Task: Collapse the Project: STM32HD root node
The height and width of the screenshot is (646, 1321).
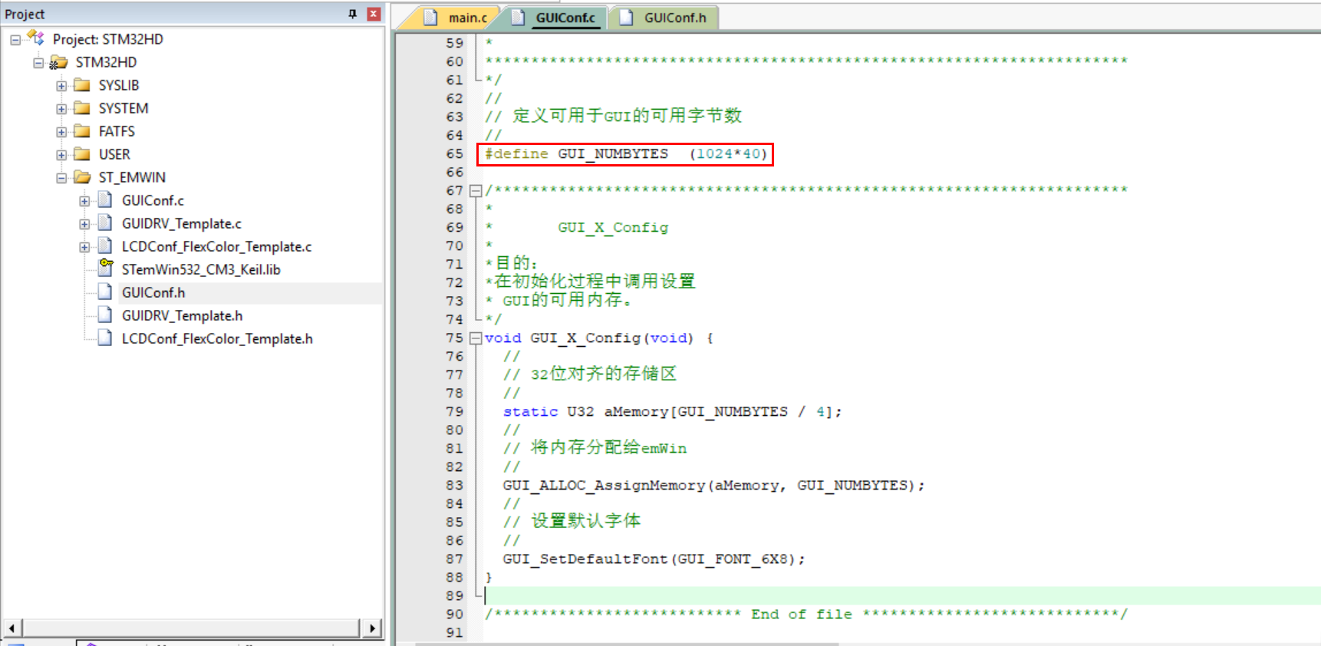Action: [15, 40]
